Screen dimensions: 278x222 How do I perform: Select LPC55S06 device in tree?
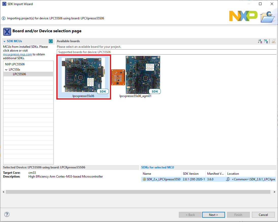(19, 74)
